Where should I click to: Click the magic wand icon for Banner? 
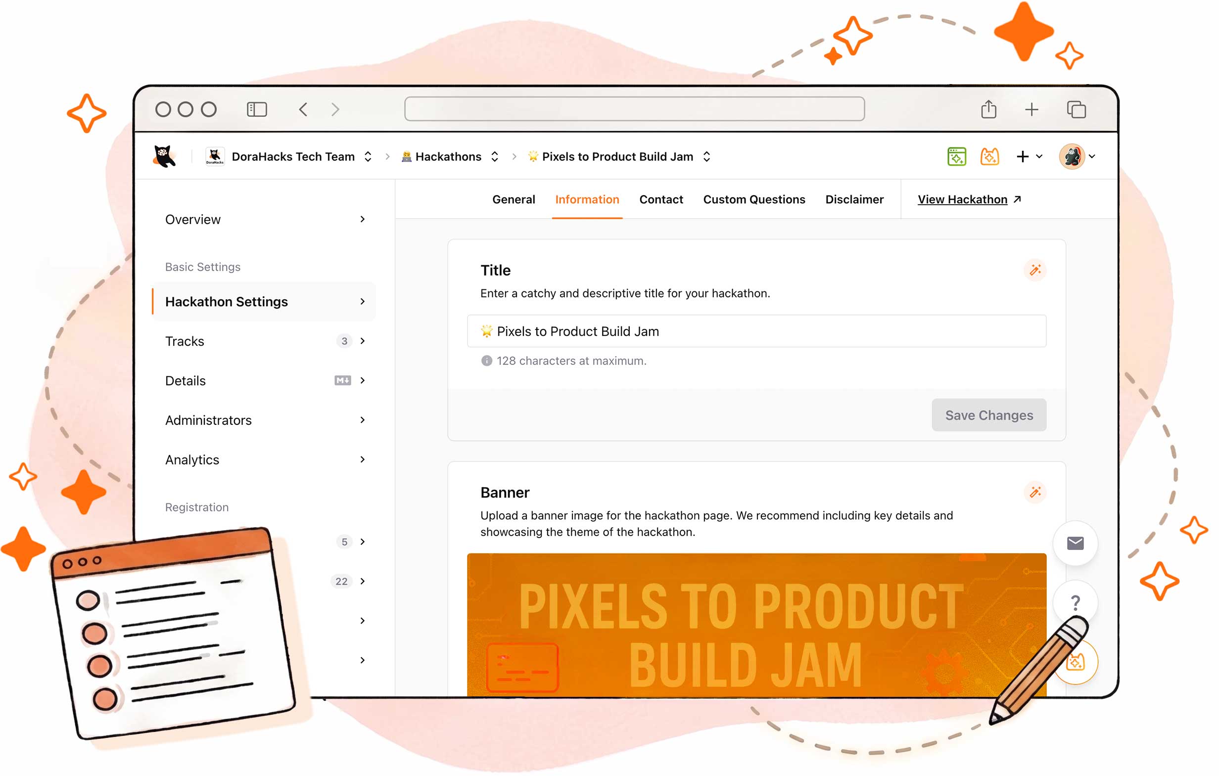pos(1036,492)
